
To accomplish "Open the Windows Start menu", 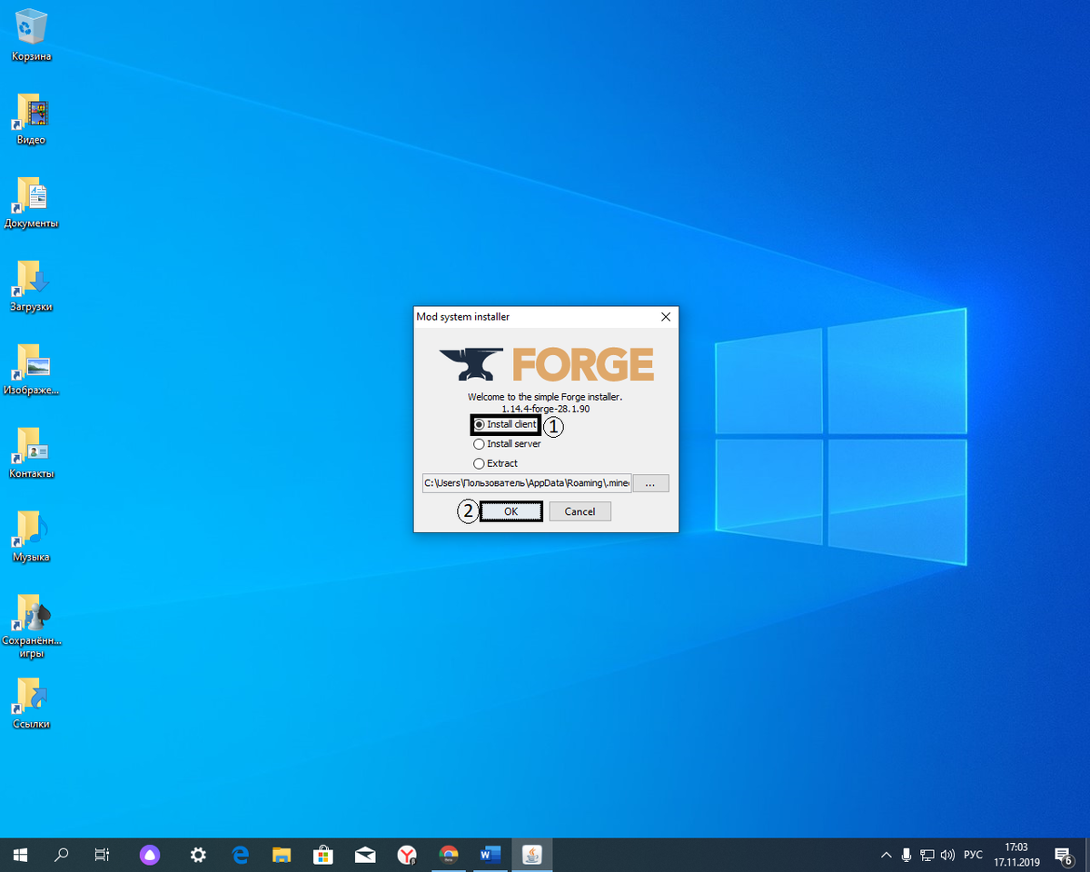I will click(20, 855).
